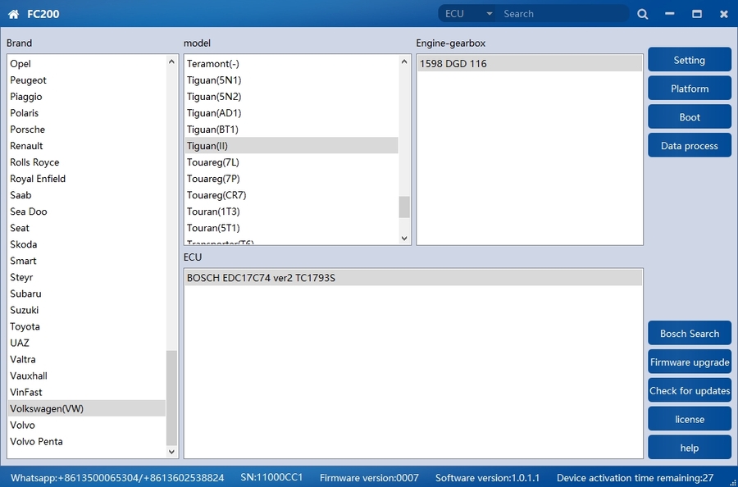
Task: Open the help button
Action: pos(689,448)
